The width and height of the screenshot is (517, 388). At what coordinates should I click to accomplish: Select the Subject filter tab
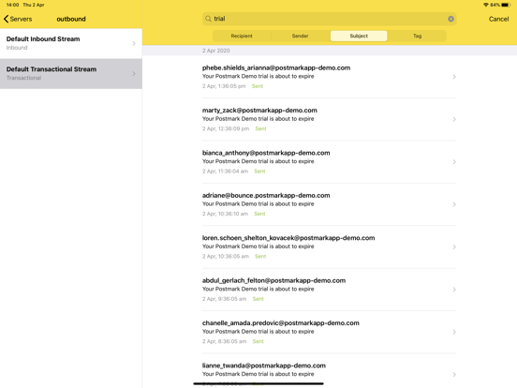tap(359, 36)
